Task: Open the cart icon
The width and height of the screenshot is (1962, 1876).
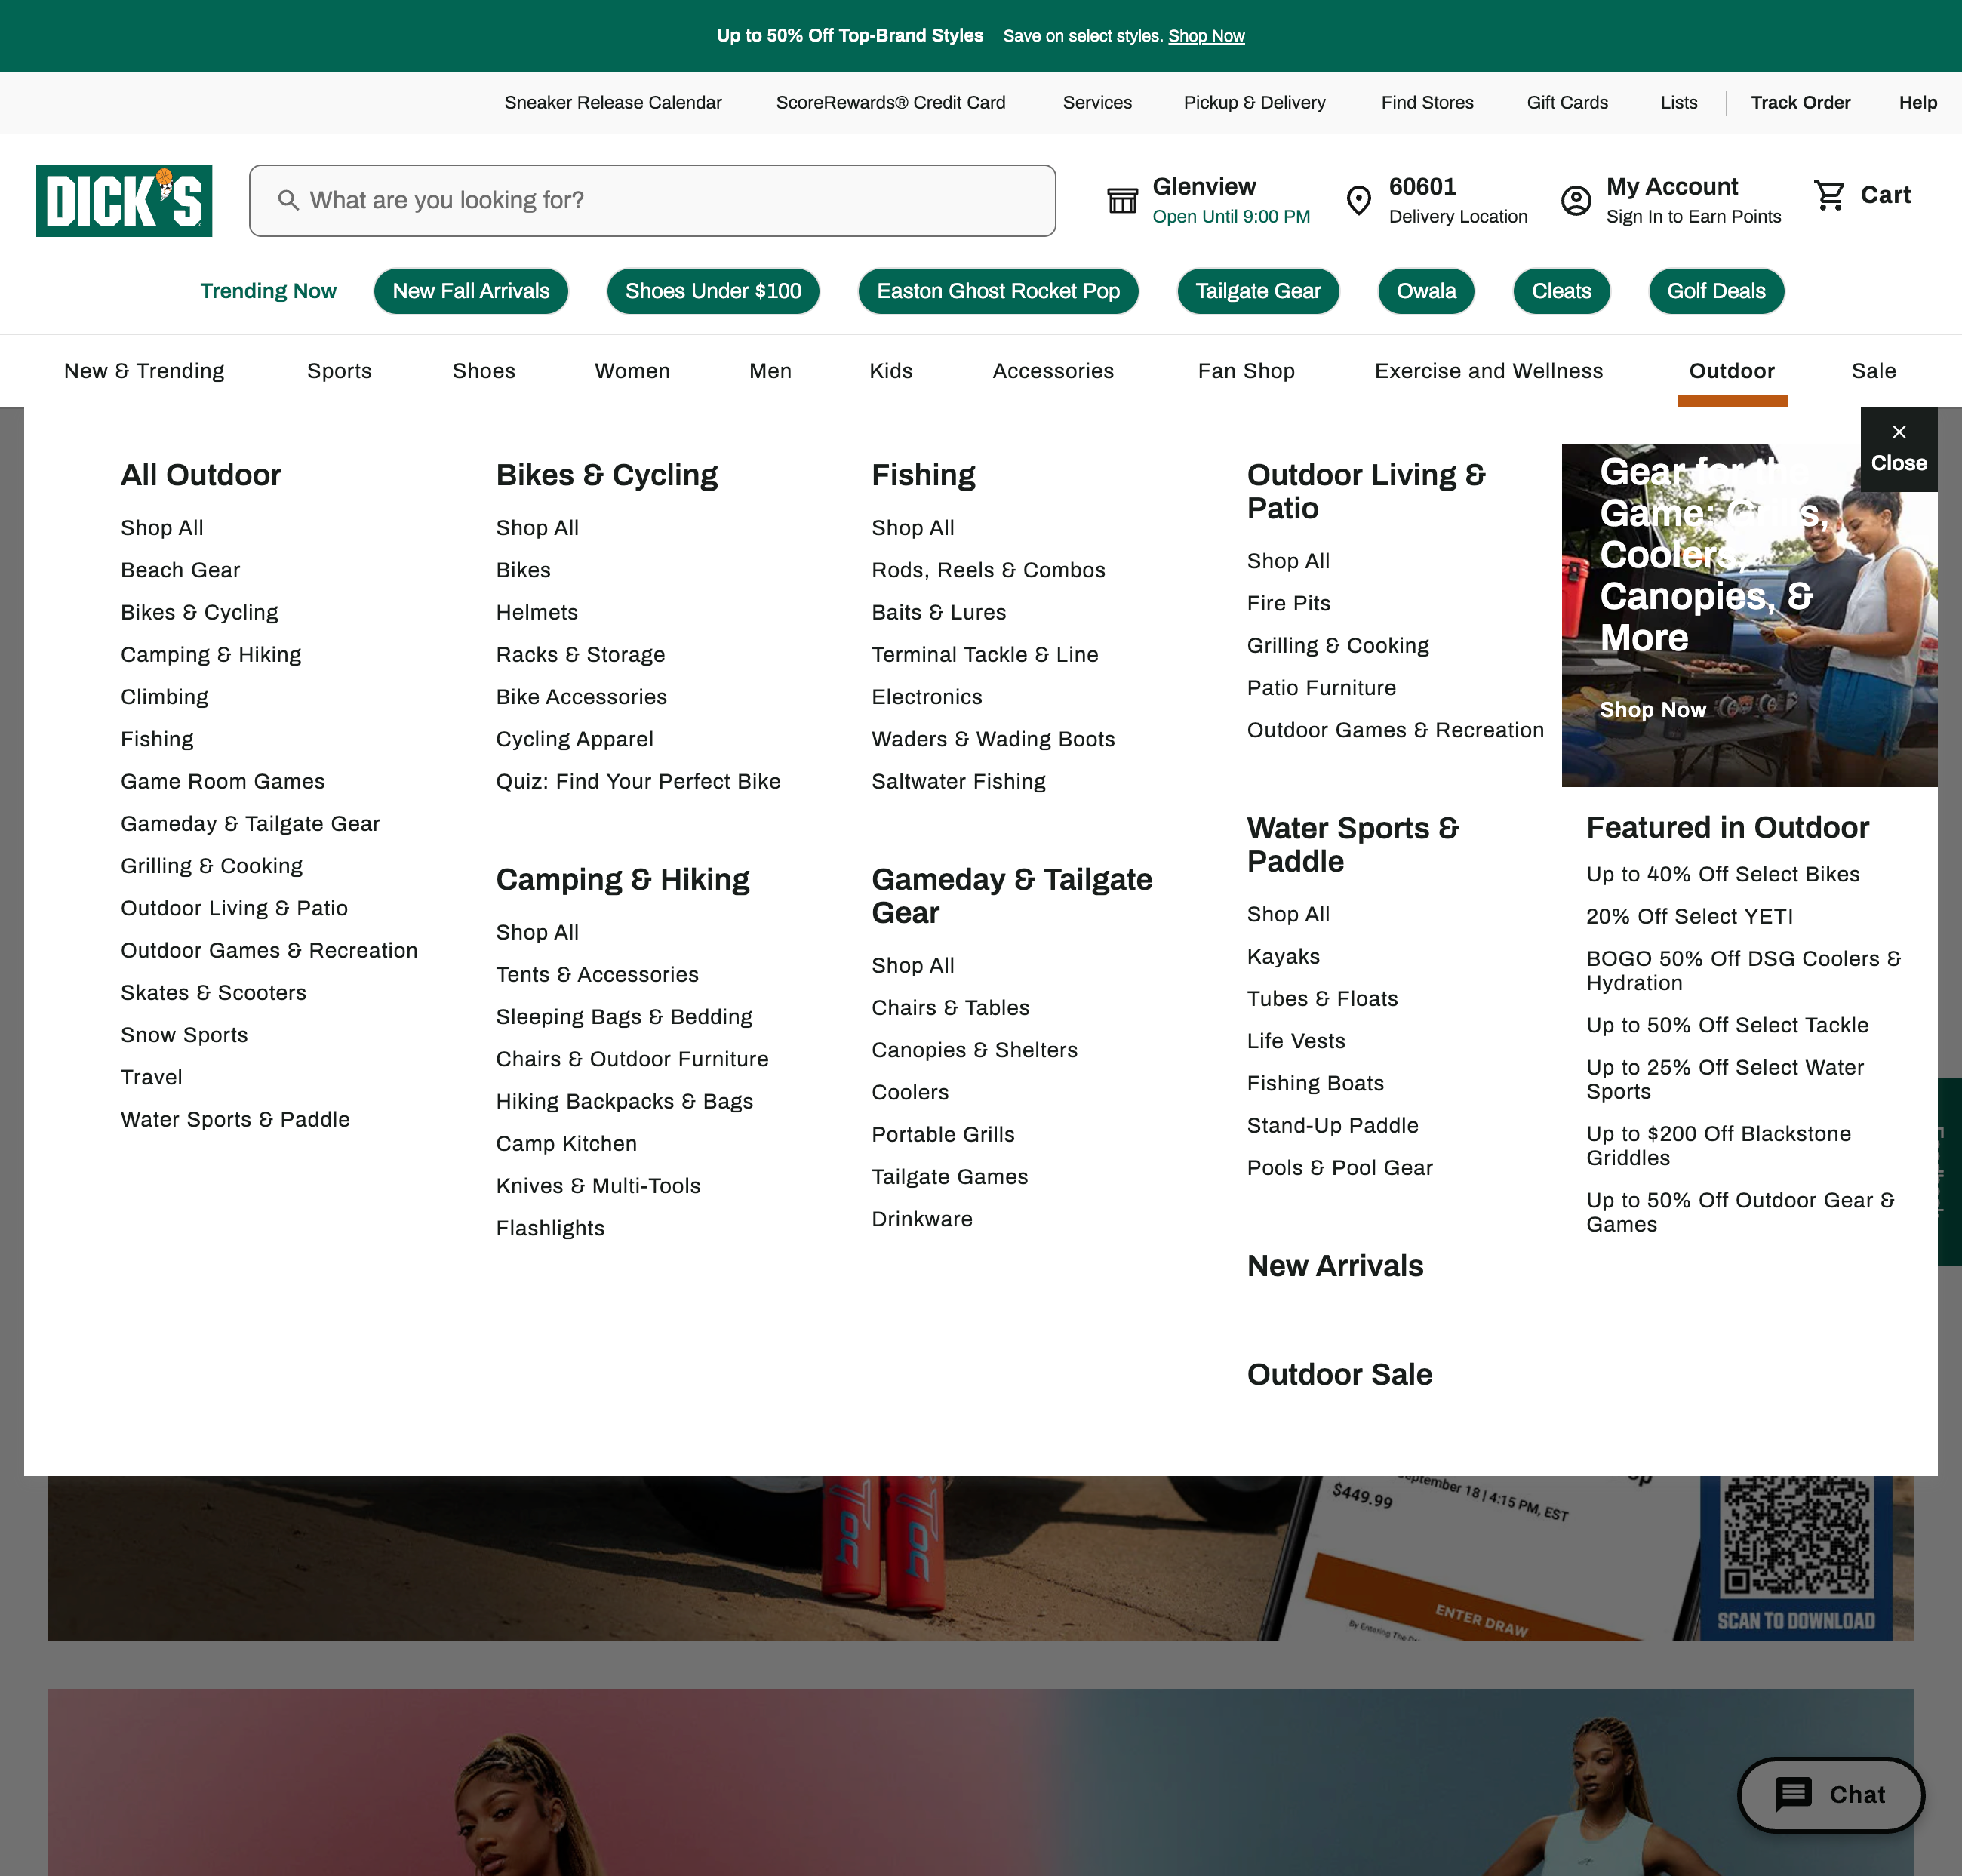Action: 1831,196
